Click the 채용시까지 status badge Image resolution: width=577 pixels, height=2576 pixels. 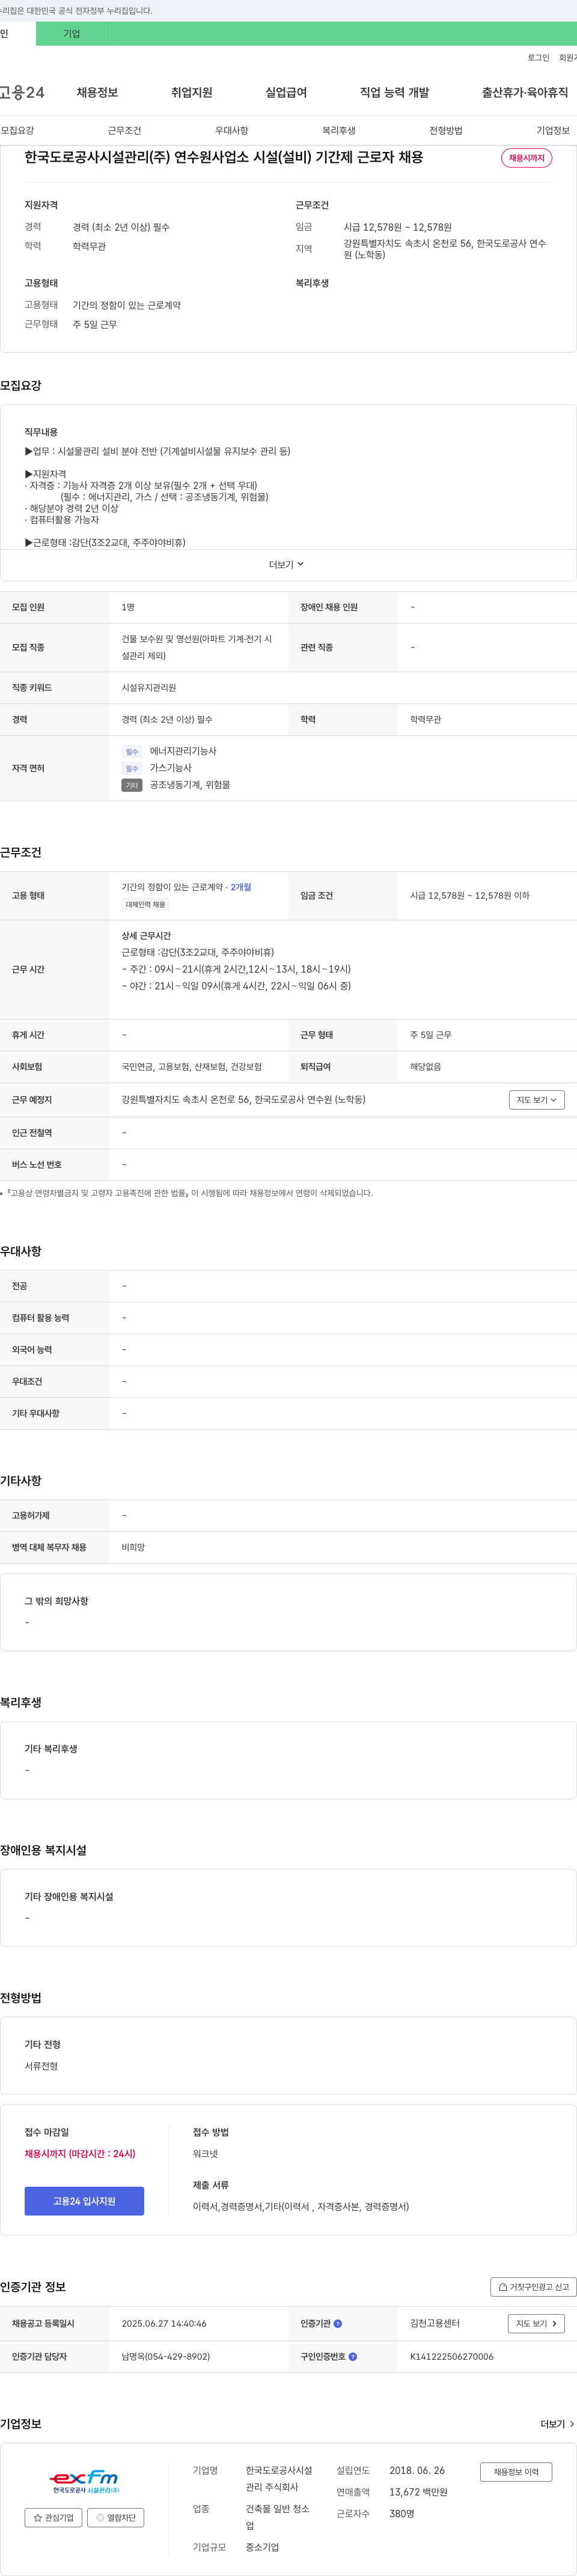click(x=526, y=158)
